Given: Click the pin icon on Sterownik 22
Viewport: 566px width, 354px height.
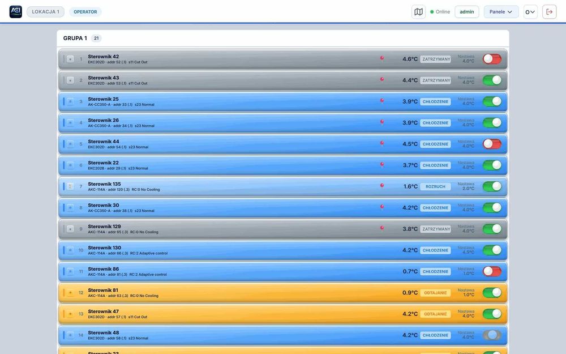Looking at the screenshot, I should [x=382, y=165].
